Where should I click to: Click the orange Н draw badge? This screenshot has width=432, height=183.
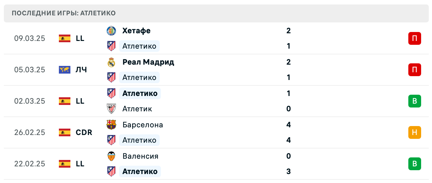click(x=414, y=132)
